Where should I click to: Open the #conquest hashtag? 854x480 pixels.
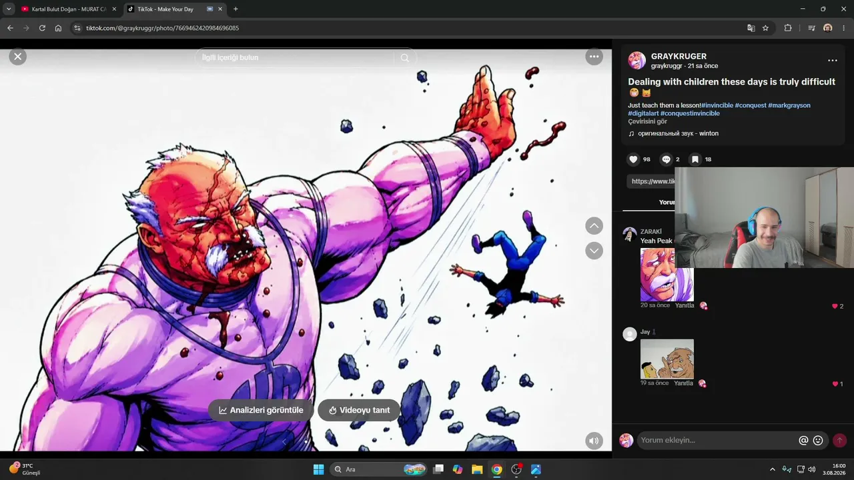click(x=751, y=105)
